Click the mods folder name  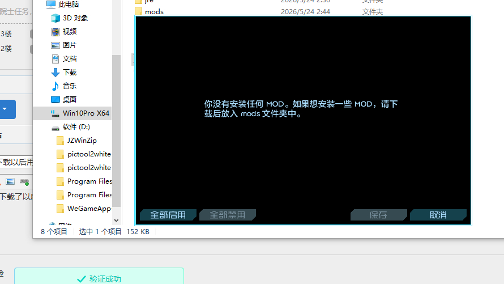pyautogui.click(x=154, y=12)
